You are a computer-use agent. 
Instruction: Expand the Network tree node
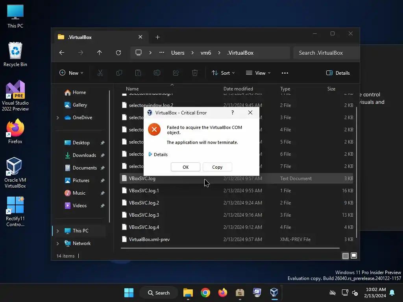pos(58,243)
